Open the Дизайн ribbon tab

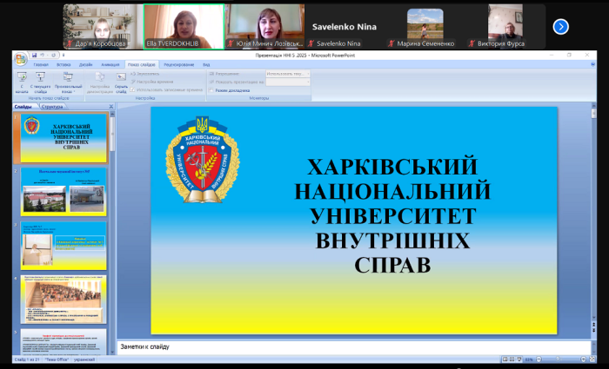pos(85,65)
